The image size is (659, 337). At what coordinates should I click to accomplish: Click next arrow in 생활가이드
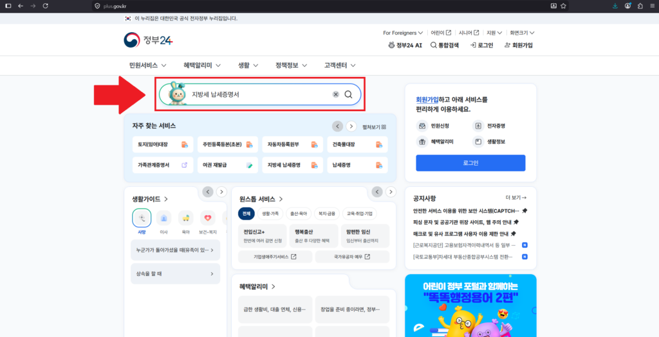point(221,192)
